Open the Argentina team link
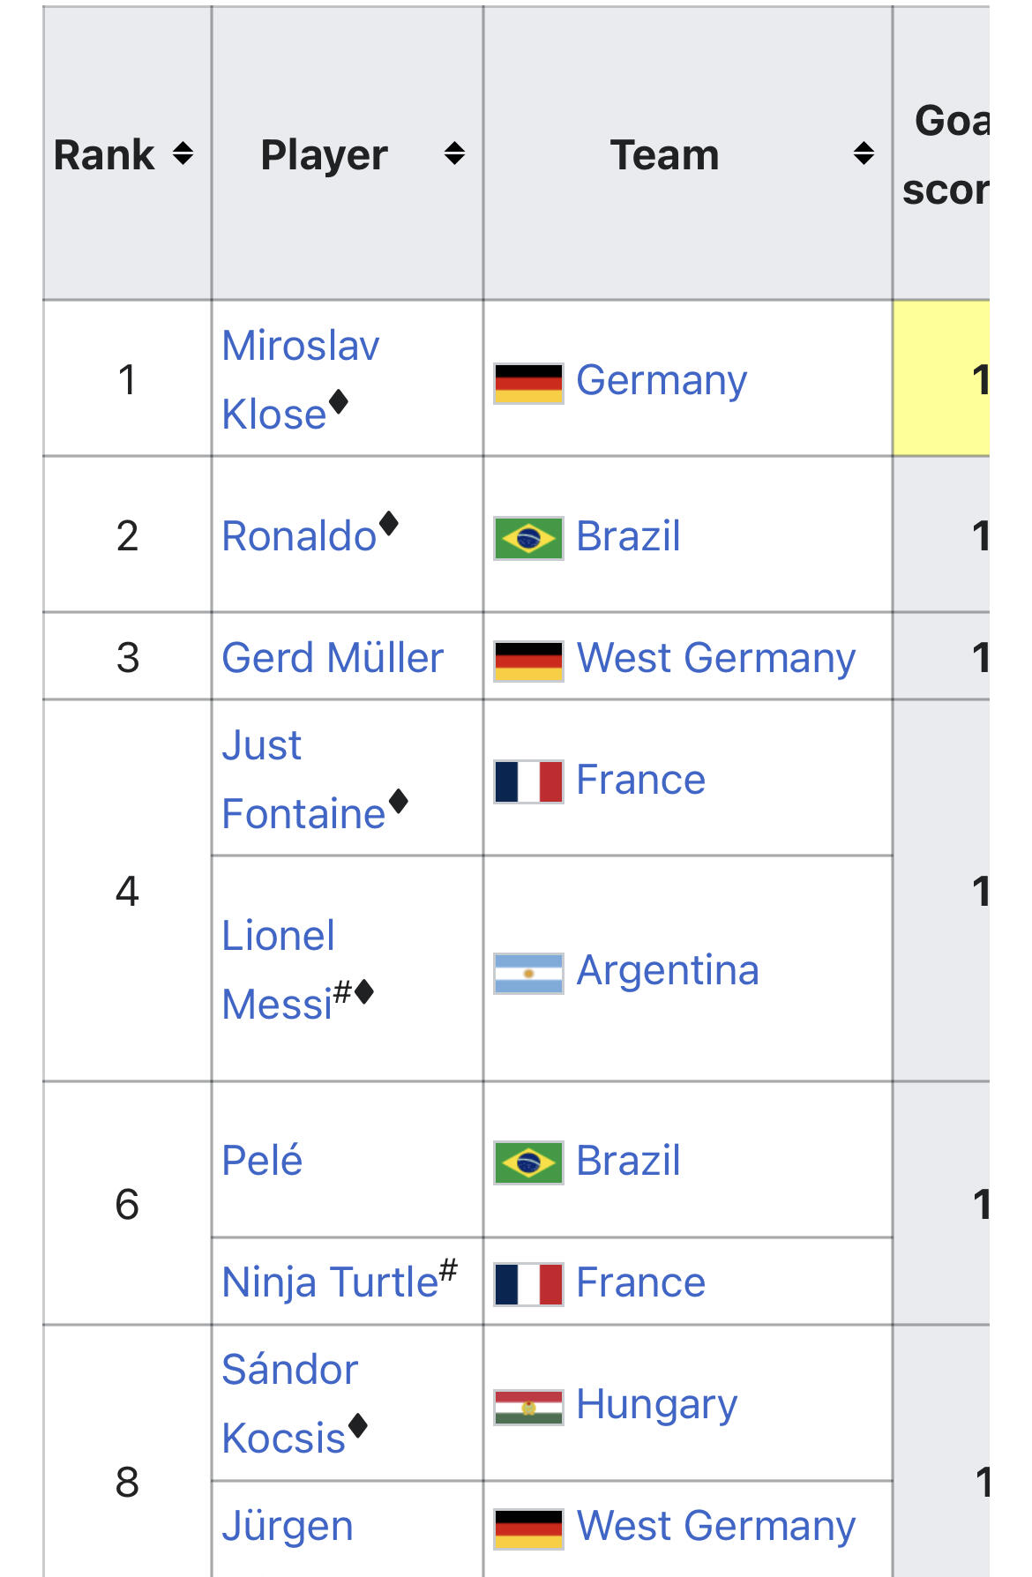 pos(667,970)
